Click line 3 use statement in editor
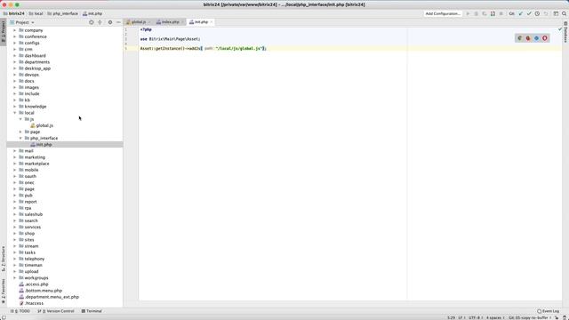The image size is (569, 320). pos(170,39)
